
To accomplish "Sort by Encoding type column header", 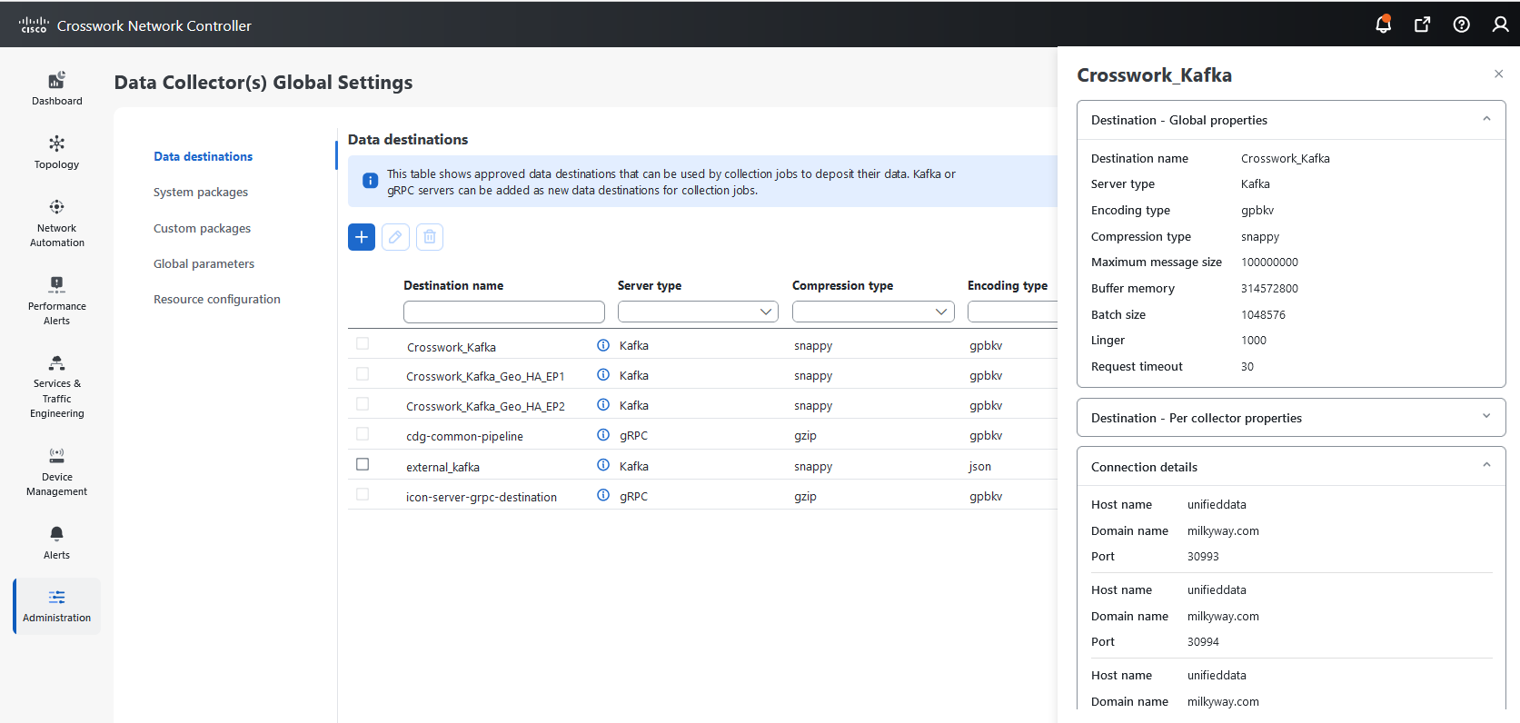I will pos(1008,285).
